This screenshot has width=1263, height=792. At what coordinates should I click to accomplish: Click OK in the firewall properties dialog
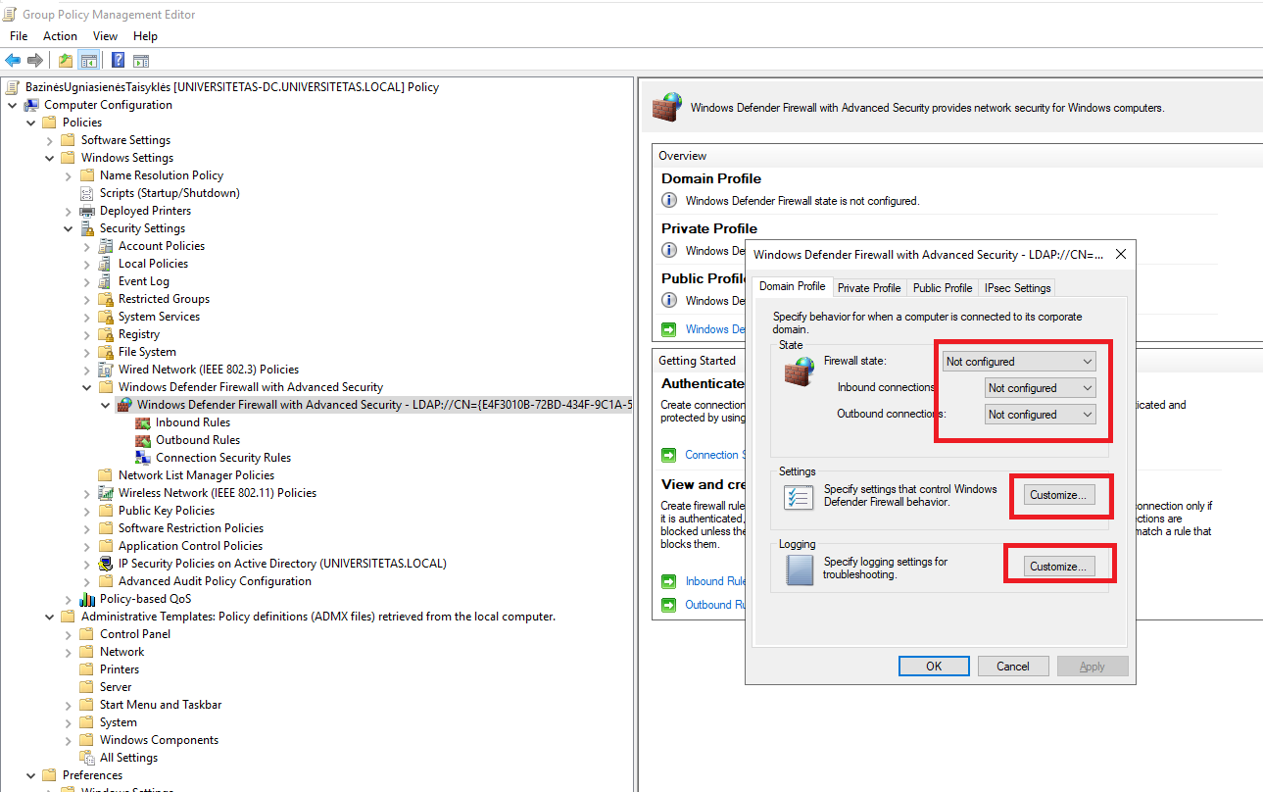point(934,667)
